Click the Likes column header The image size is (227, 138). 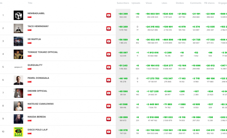pyautogui.click(x=165, y=3)
